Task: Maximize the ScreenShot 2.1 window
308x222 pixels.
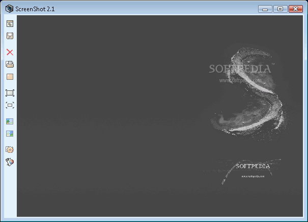Action: [281, 9]
